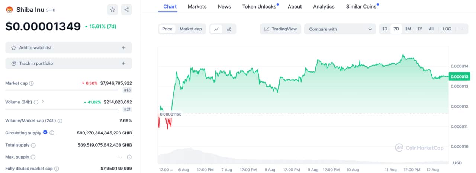Click the $0.00001349 price value

(43, 26)
